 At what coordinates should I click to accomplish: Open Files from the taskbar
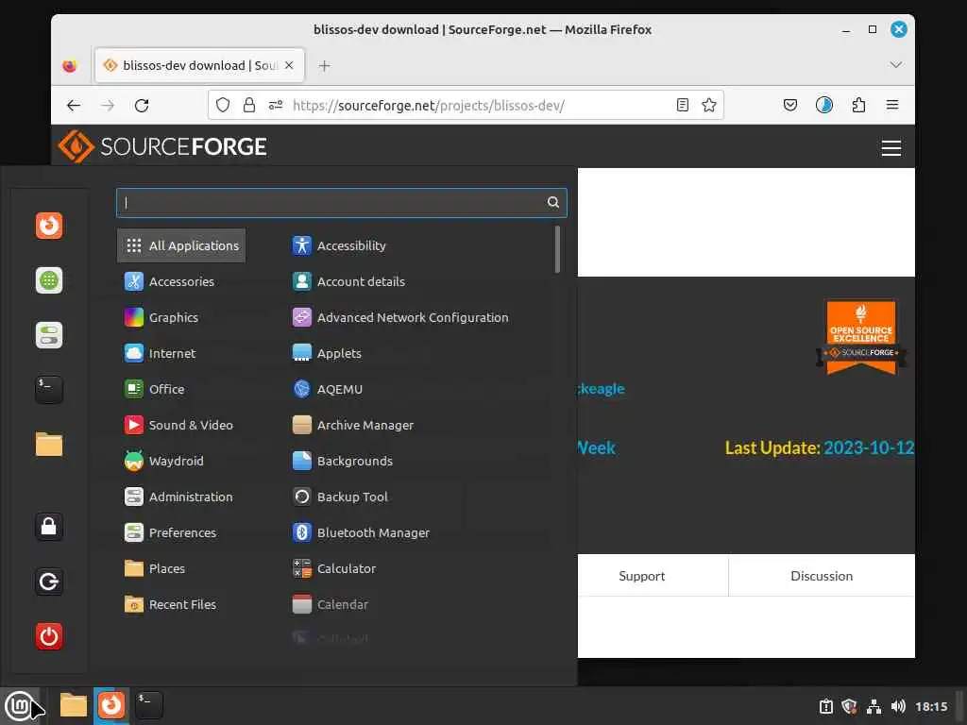74,705
